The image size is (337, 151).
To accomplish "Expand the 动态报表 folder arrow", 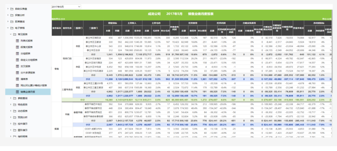I will (10, 111).
